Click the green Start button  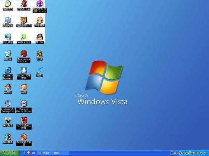(10, 153)
